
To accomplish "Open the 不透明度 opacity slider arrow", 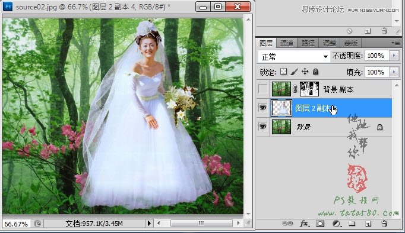I will [394, 56].
